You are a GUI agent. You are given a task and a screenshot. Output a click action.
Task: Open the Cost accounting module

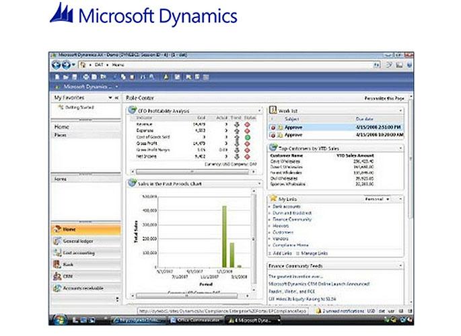tap(86, 253)
